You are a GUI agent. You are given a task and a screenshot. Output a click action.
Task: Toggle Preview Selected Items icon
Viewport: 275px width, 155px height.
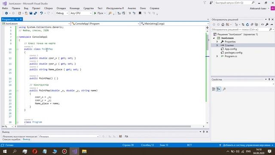click(x=272, y=25)
